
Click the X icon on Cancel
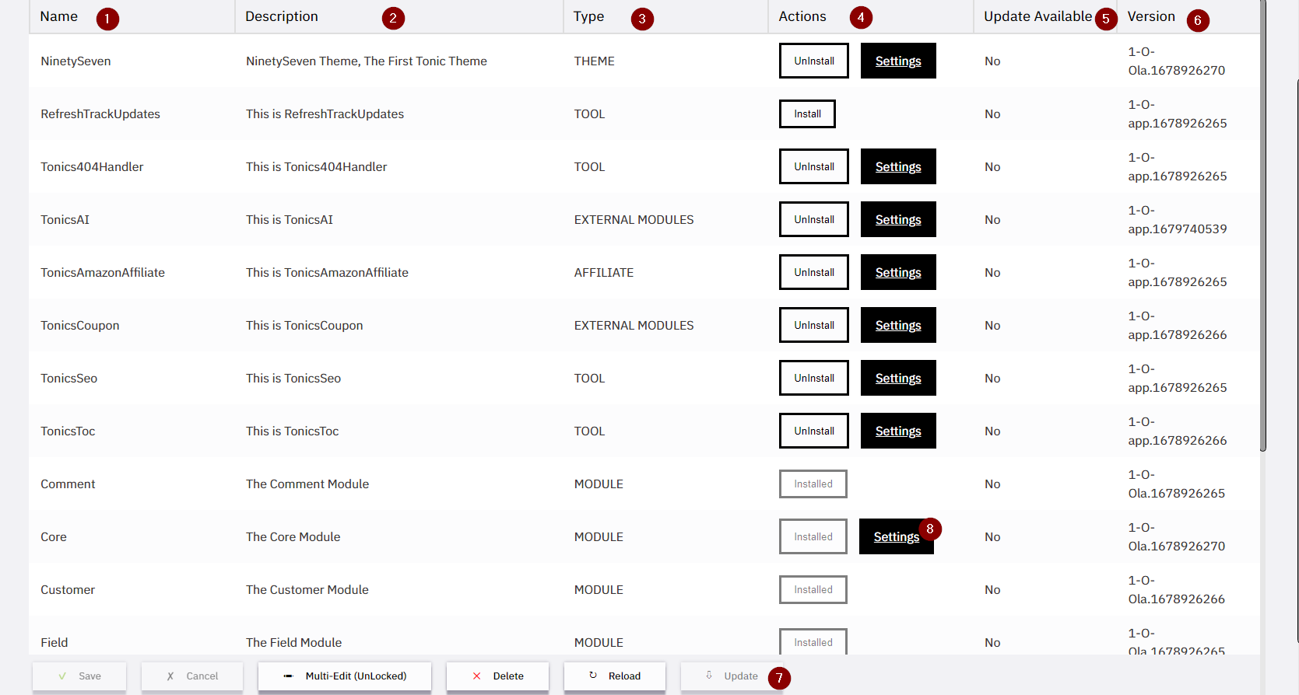[x=170, y=676]
